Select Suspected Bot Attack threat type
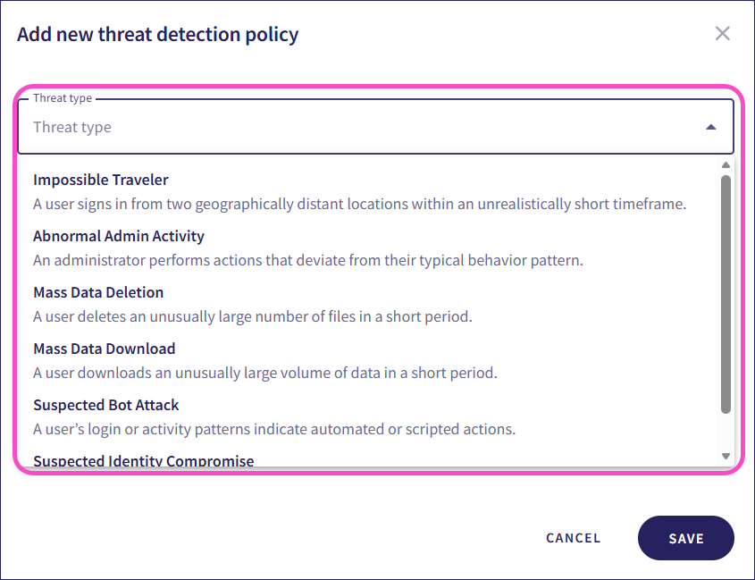The image size is (755, 580). [x=105, y=405]
